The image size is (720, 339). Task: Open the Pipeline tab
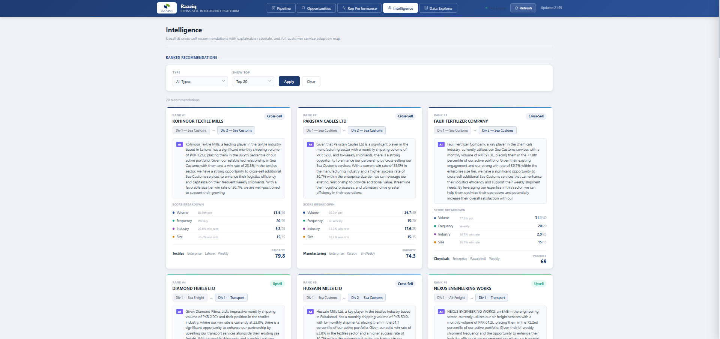[x=281, y=8]
